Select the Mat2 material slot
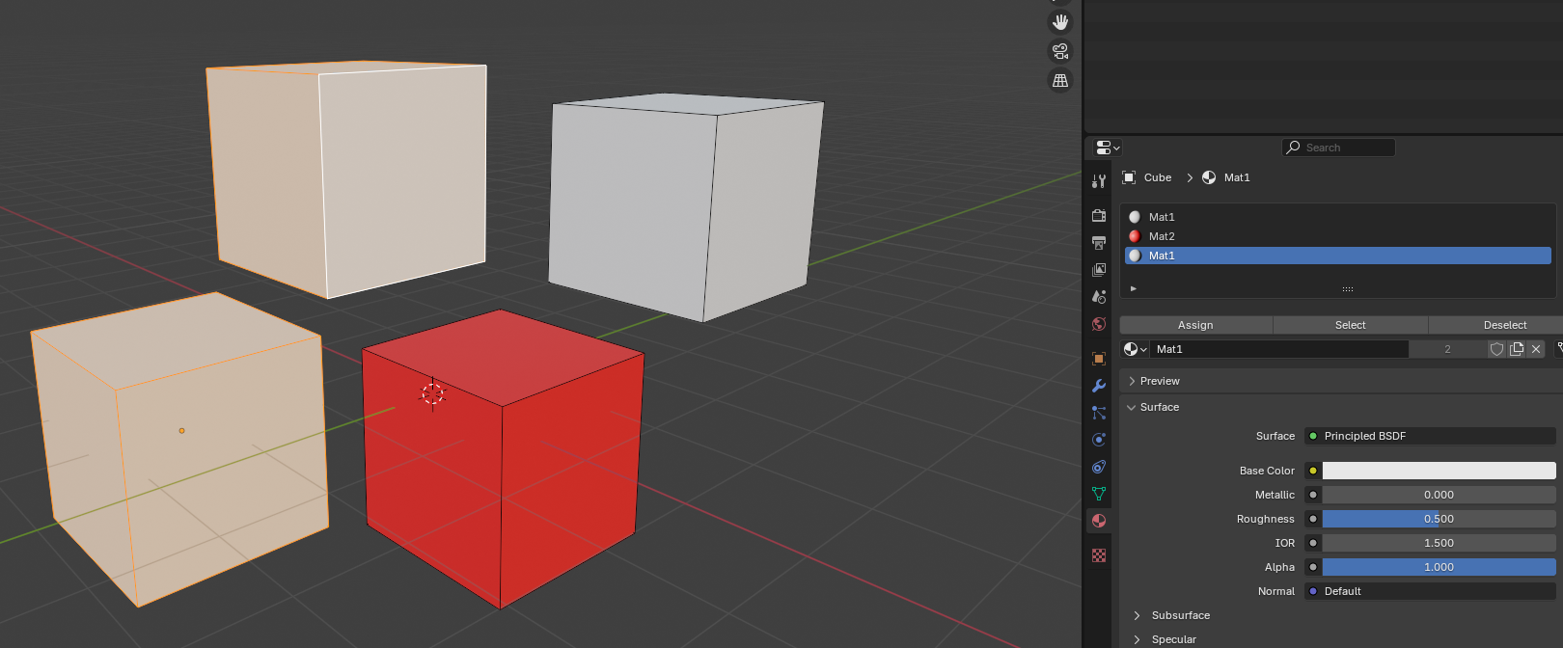Viewport: 1563px width, 648px height. click(x=1338, y=236)
